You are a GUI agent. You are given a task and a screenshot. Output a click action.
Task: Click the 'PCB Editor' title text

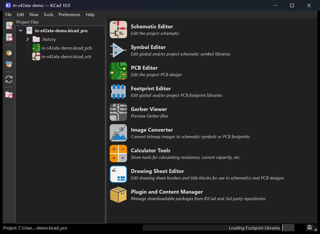pyautogui.click(x=144, y=68)
